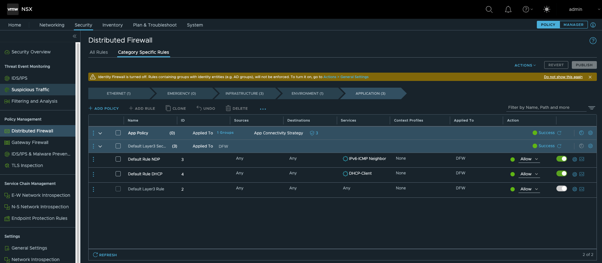Click the sidebar vertical scrollbar
Image resolution: width=602 pixels, height=263 pixels.
pyautogui.click(x=77, y=153)
